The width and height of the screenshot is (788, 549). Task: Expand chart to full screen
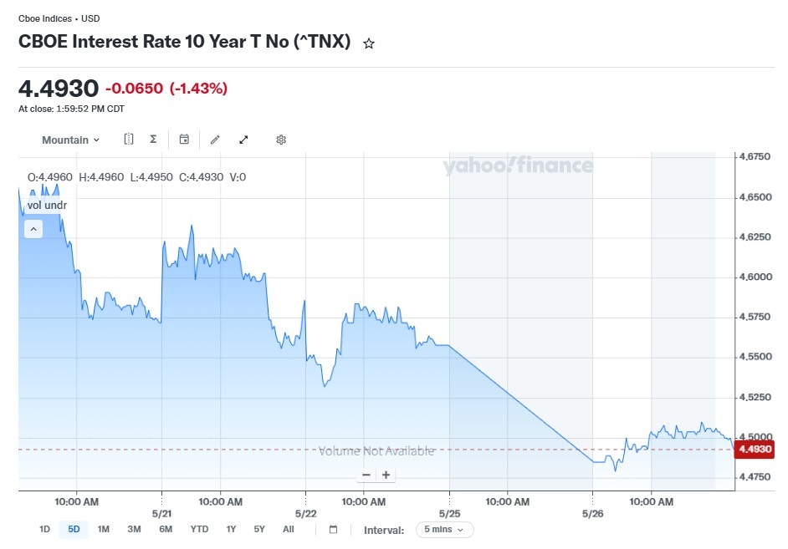(x=243, y=140)
